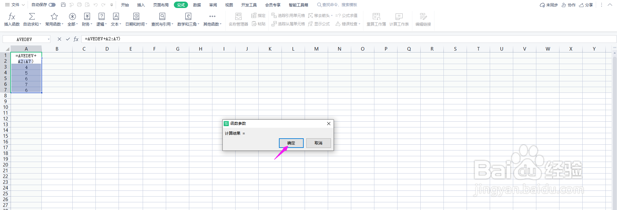The width and height of the screenshot is (617, 210).
Task: Switch to the Member Exclusive (会员专享) tab
Action: point(273,5)
